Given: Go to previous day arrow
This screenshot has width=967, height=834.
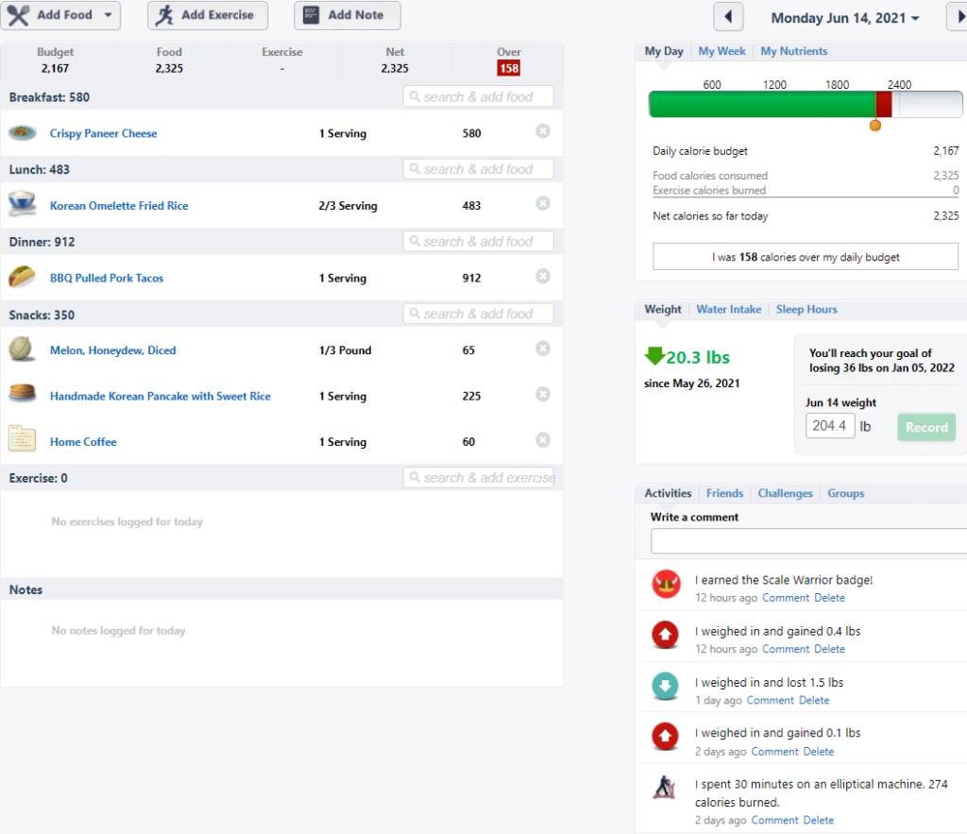Looking at the screenshot, I should (728, 17).
